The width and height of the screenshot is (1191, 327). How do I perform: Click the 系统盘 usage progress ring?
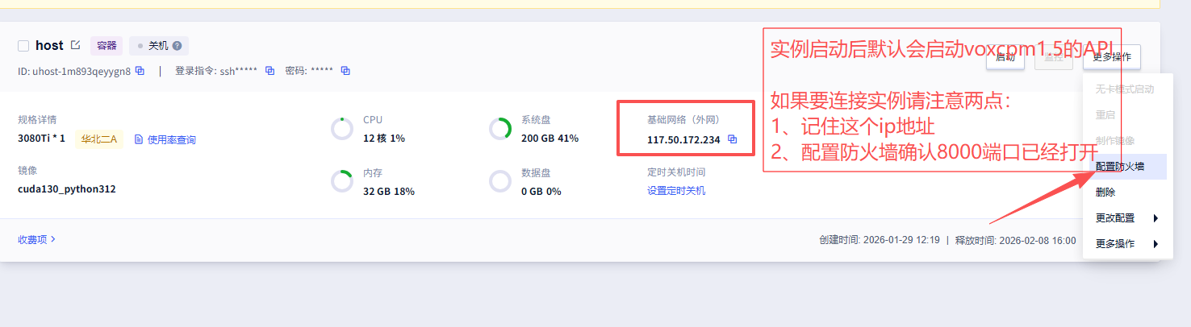coord(500,129)
